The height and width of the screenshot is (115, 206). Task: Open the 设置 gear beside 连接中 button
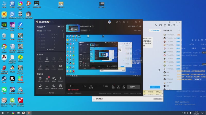pos(124,86)
